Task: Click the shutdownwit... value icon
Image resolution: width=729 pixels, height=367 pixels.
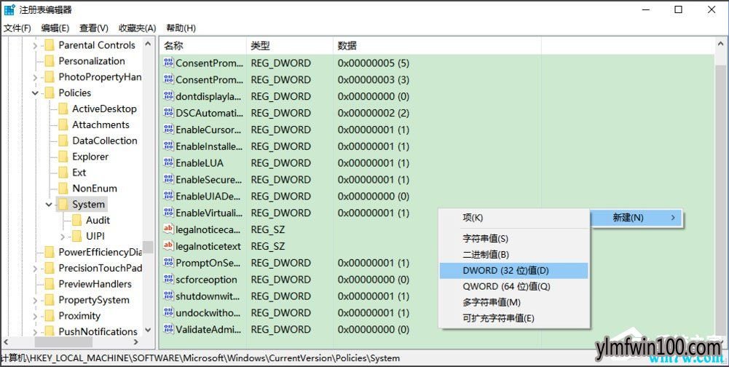Action: (168, 296)
